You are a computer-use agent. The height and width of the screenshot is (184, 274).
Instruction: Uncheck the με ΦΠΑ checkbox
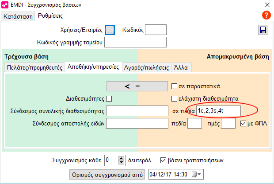point(243,124)
